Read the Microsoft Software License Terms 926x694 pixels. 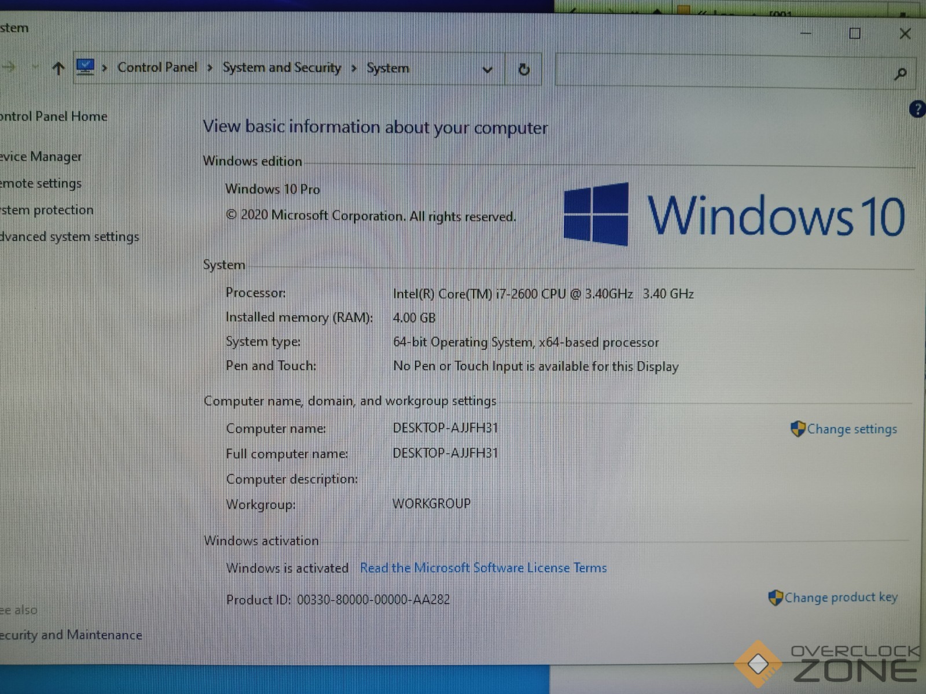tap(483, 568)
